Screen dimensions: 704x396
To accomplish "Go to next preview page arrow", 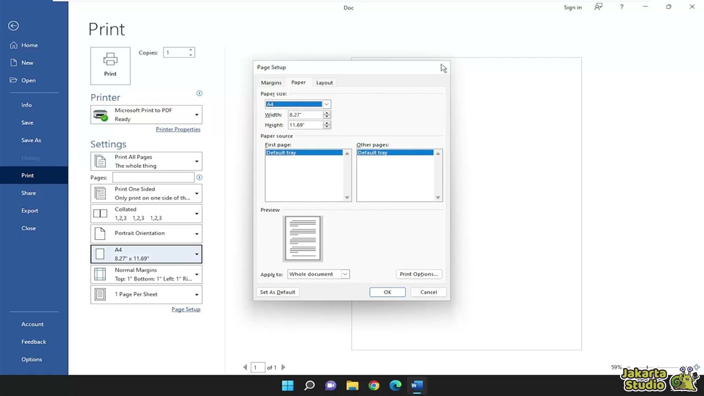I will 283,367.
